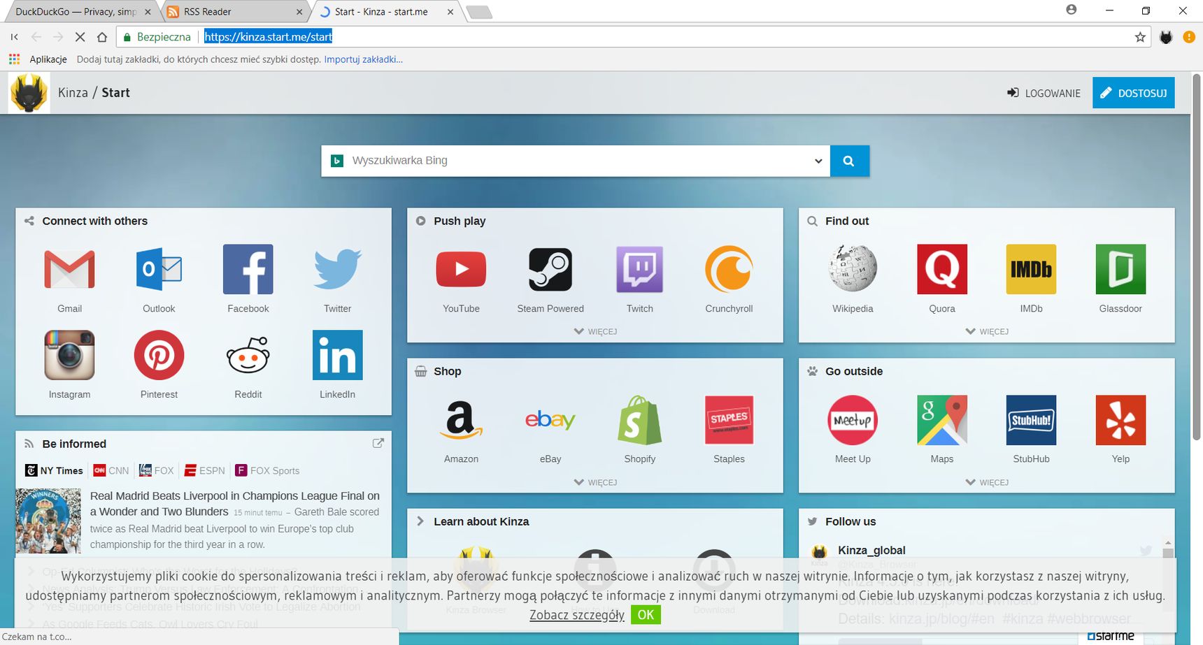Click the Importuj zakładki link
Image resolution: width=1203 pixels, height=645 pixels.
[x=363, y=59]
